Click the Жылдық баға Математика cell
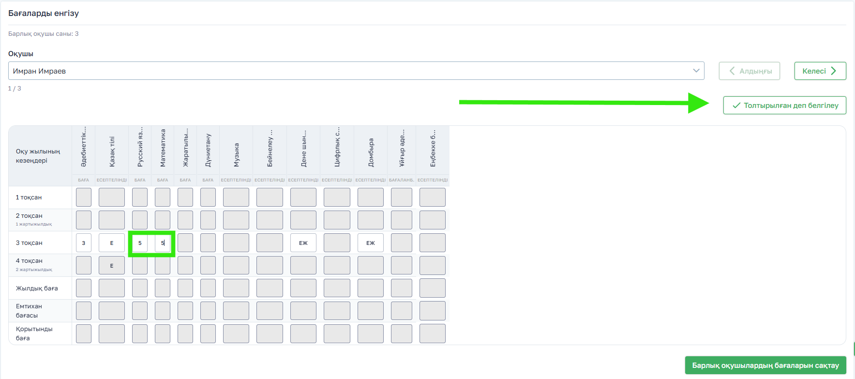 pos(163,288)
